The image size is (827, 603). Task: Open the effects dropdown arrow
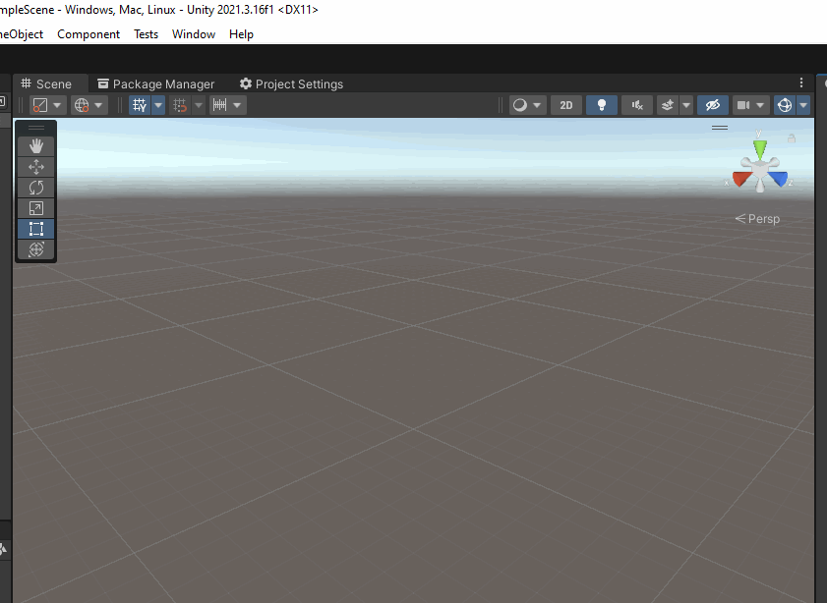(x=685, y=105)
